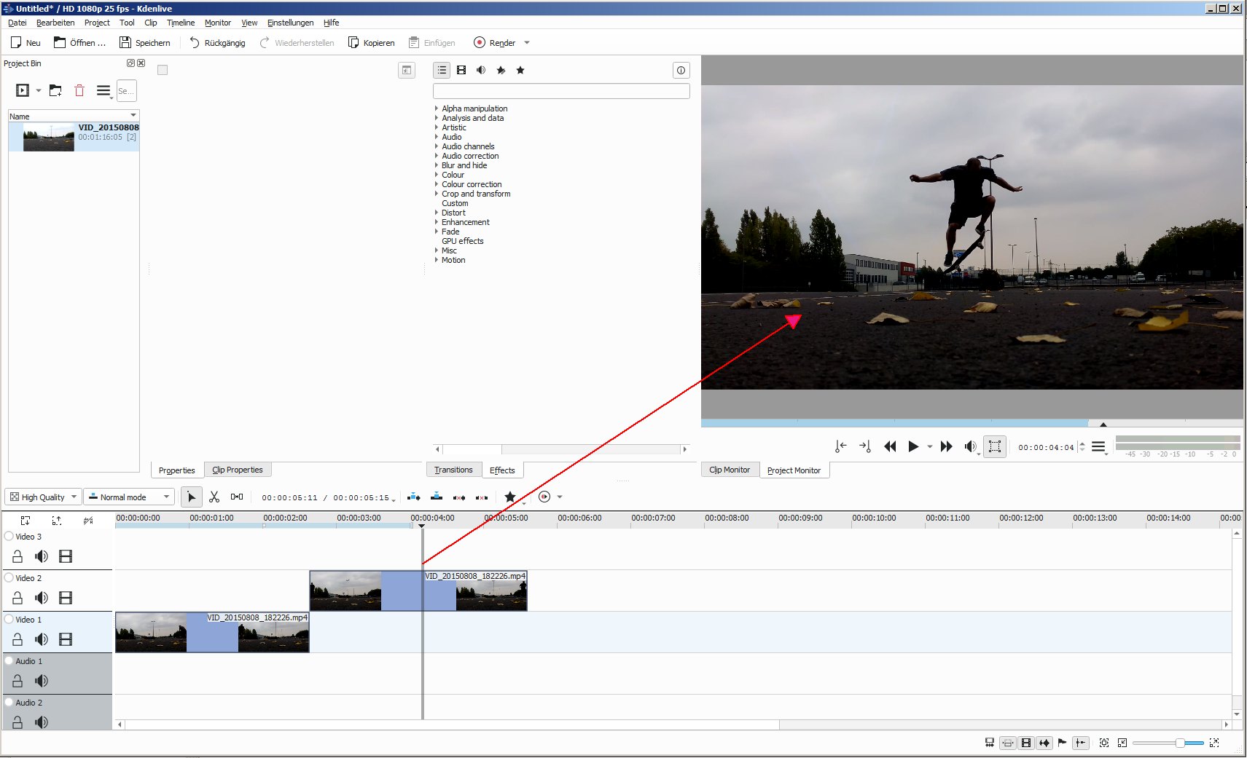This screenshot has height=758, width=1247.
Task: Open the High Quality dropdown
Action: point(44,497)
